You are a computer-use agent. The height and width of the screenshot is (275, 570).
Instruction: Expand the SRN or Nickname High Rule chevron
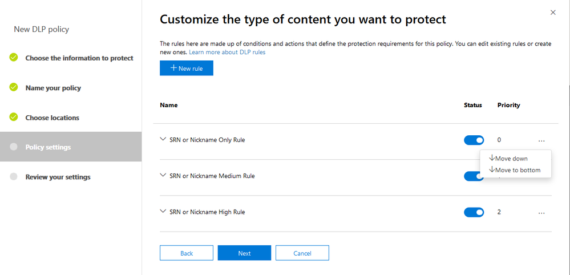click(x=163, y=211)
